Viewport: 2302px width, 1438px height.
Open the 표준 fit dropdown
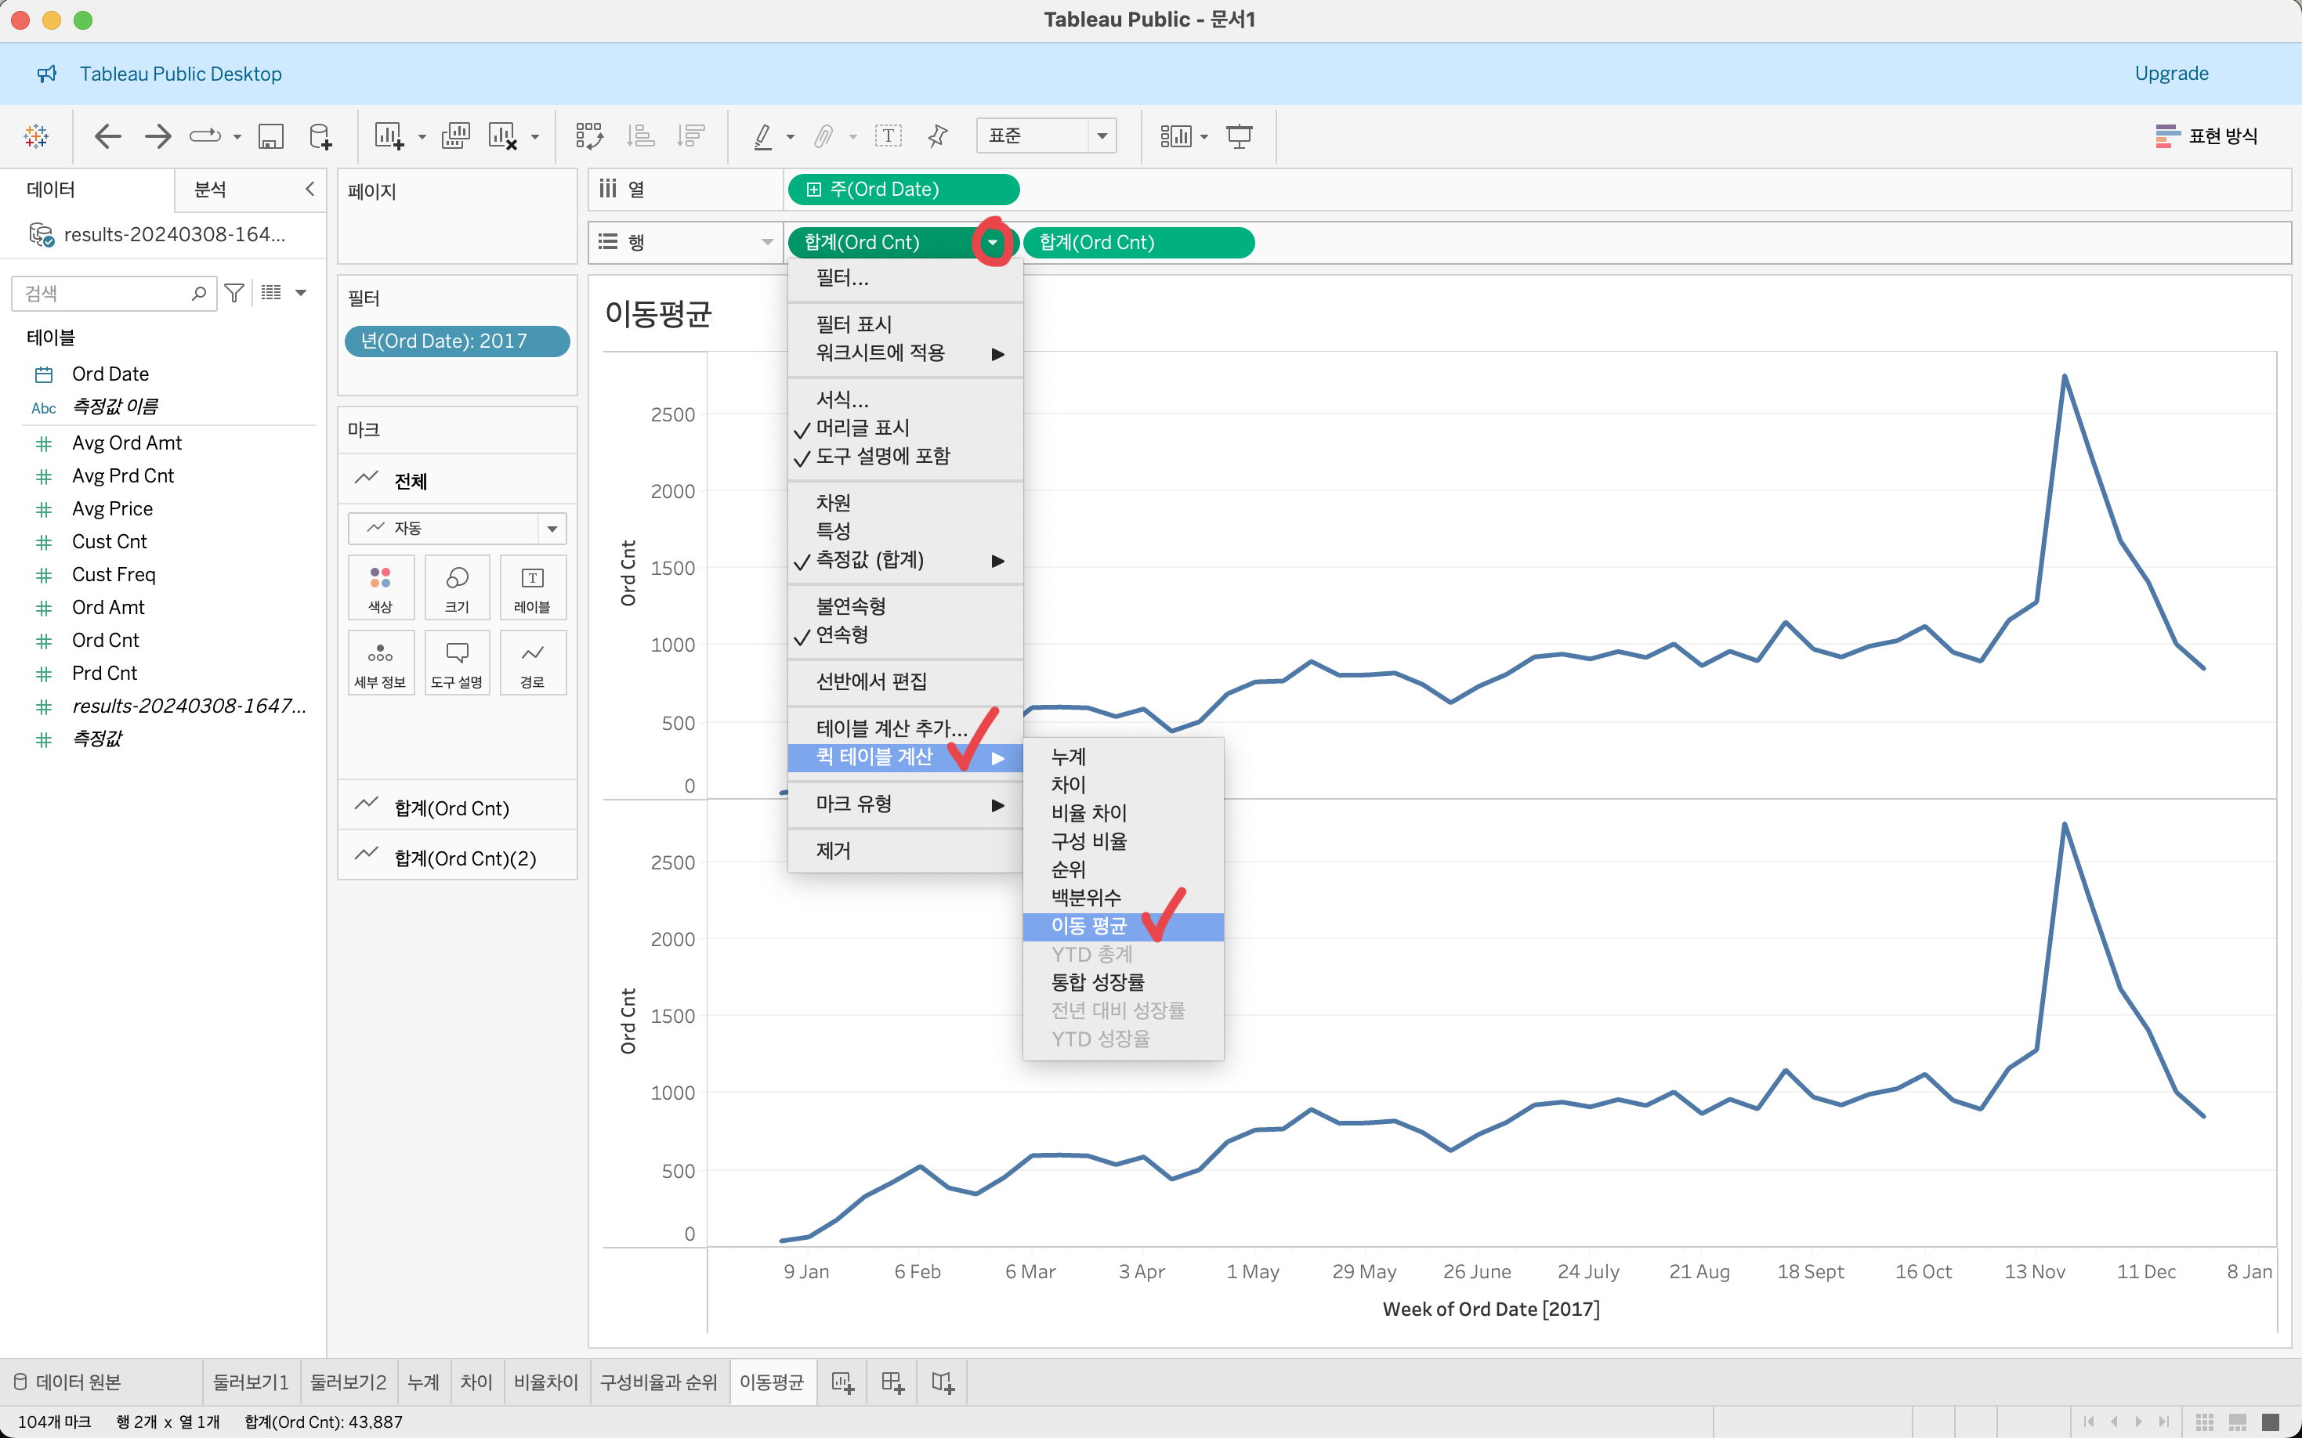1046,136
